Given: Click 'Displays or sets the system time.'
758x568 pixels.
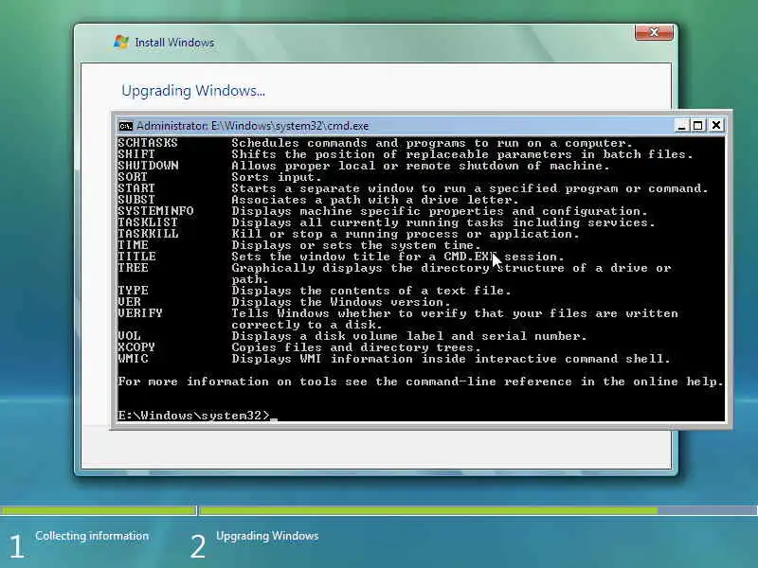Looking at the screenshot, I should 356,245.
